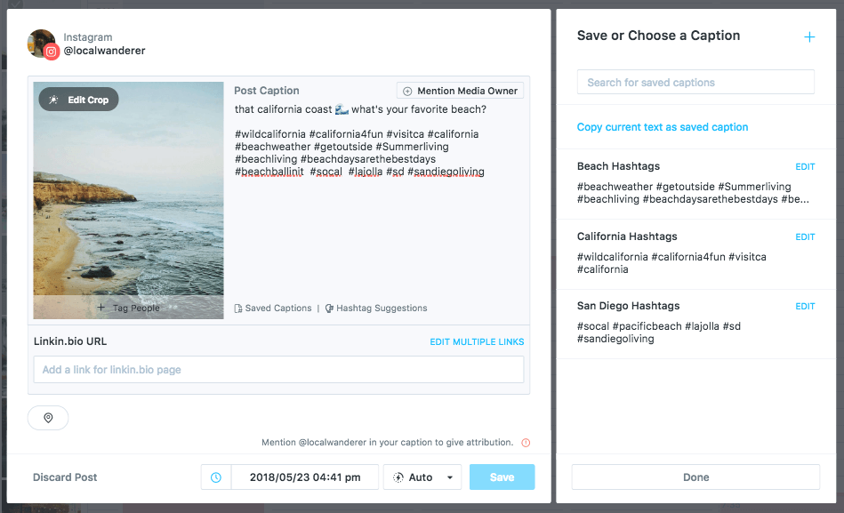Click the Save button
The image size is (844, 513).
point(502,477)
